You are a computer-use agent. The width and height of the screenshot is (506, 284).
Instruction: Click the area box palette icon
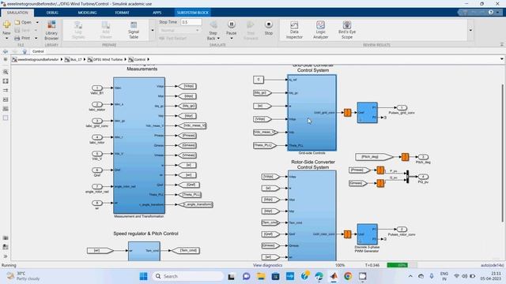tap(6, 118)
